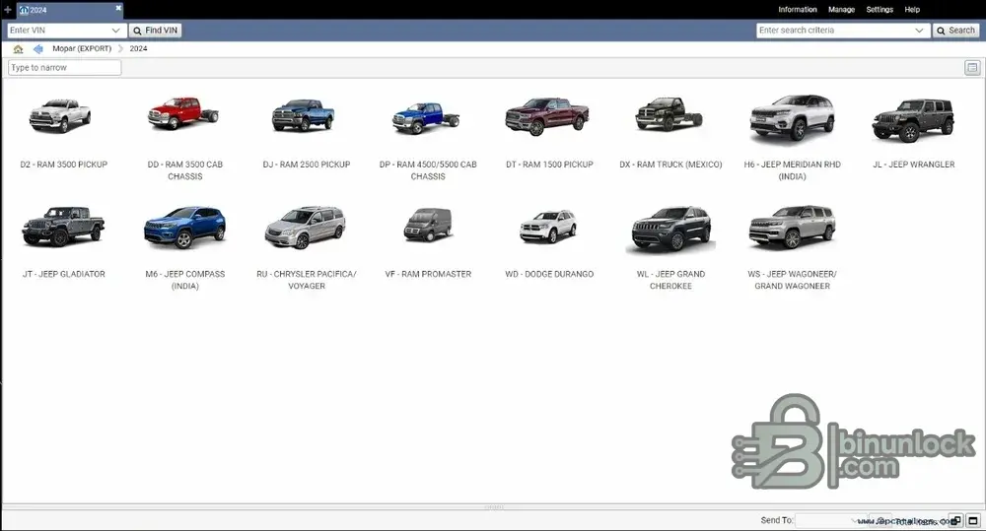
Task: Click the Find VIN button
Action: point(156,31)
